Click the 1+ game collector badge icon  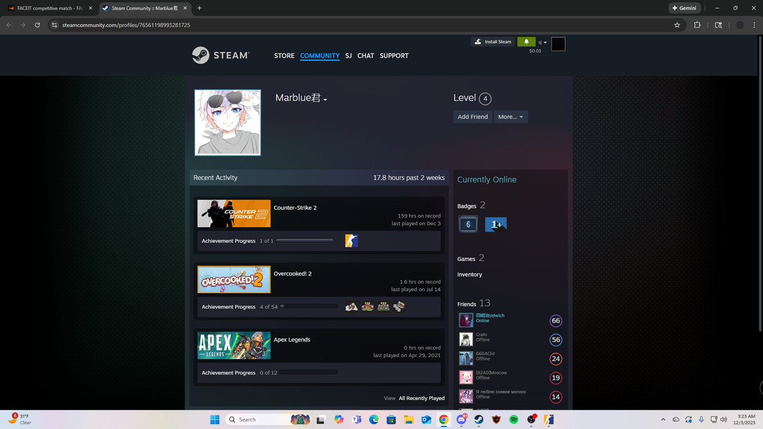click(x=496, y=224)
